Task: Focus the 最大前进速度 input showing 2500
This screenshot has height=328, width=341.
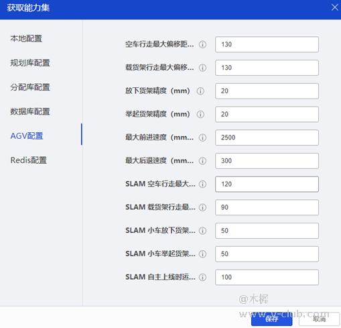Action: 267,138
